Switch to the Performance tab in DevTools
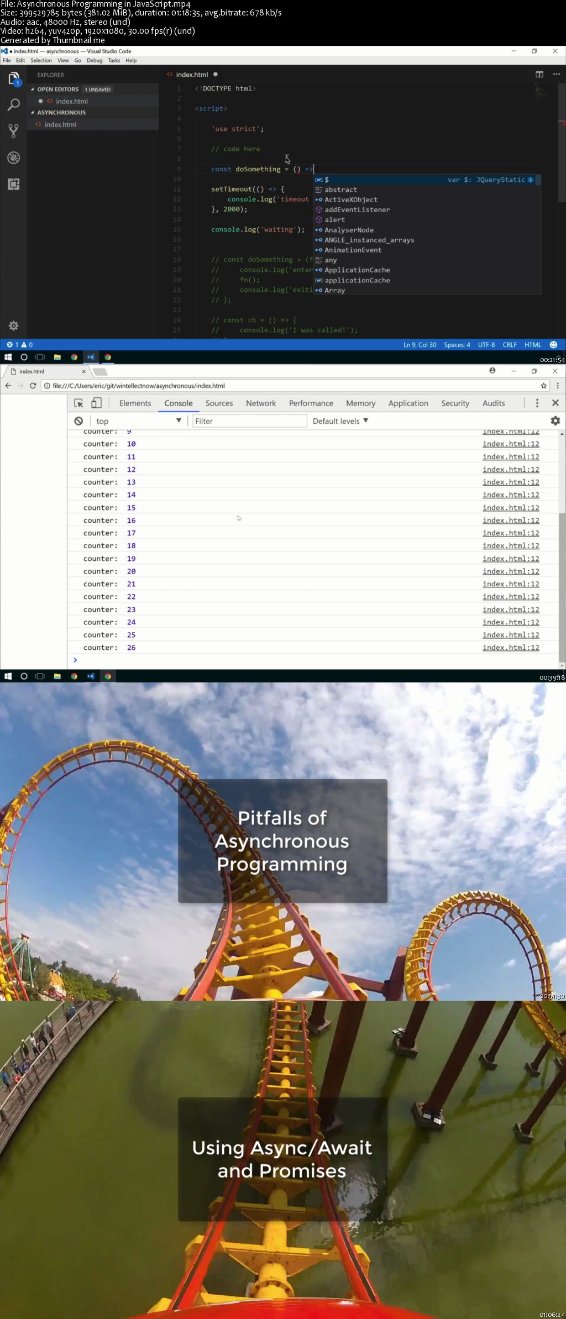The height and width of the screenshot is (1319, 566). click(311, 403)
